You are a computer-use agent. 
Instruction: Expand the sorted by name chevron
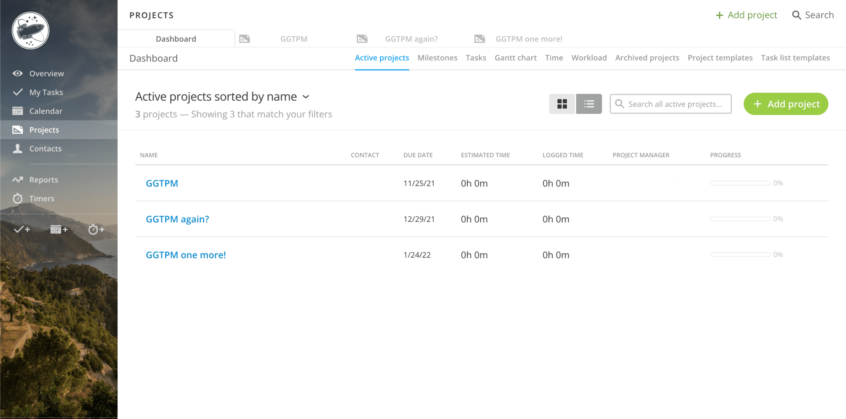306,97
